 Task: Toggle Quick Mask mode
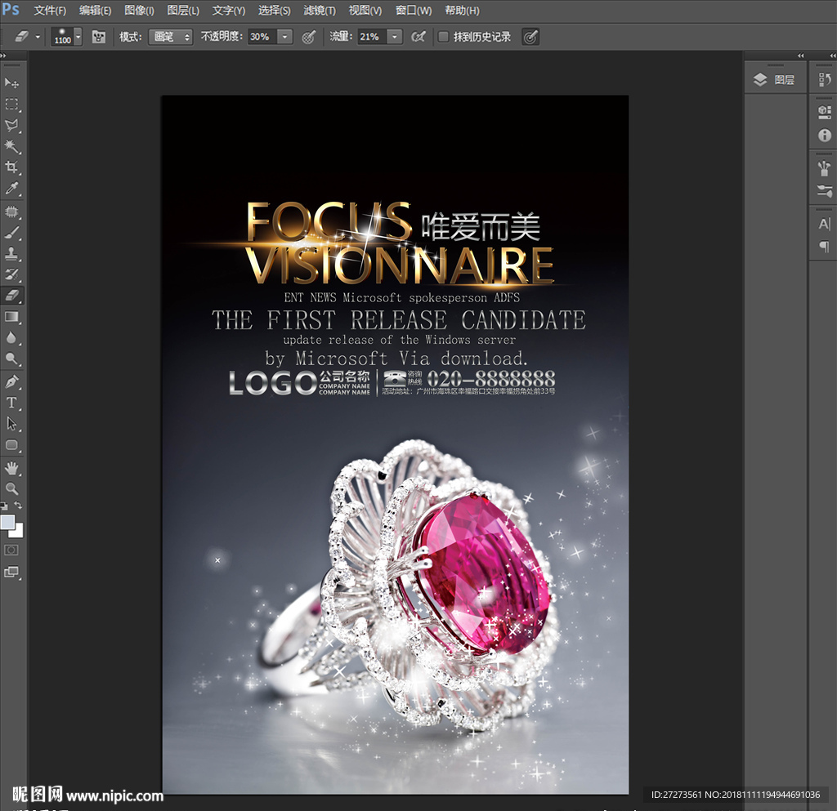click(x=12, y=550)
